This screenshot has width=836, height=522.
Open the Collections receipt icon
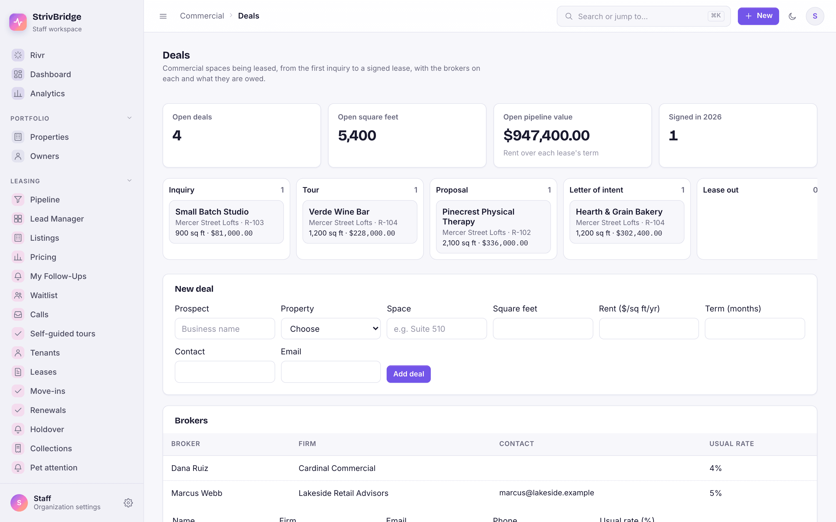tap(18, 448)
